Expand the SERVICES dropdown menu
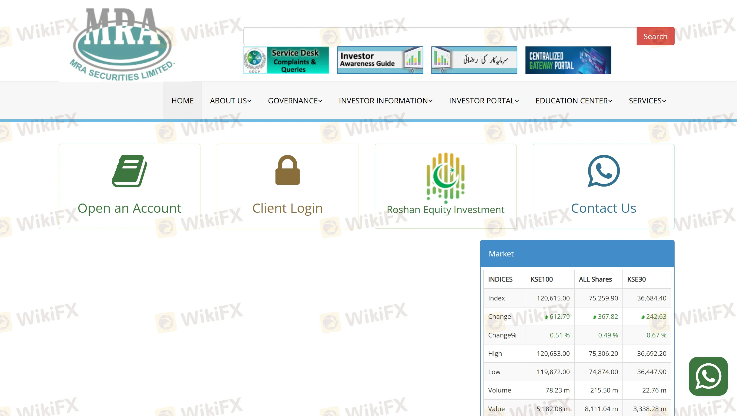This screenshot has height=416, width=737. click(x=648, y=101)
